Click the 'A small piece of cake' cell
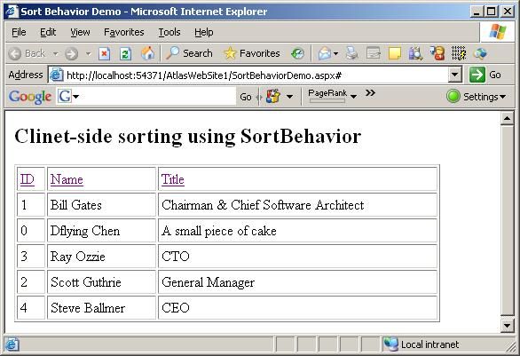 click(x=297, y=231)
